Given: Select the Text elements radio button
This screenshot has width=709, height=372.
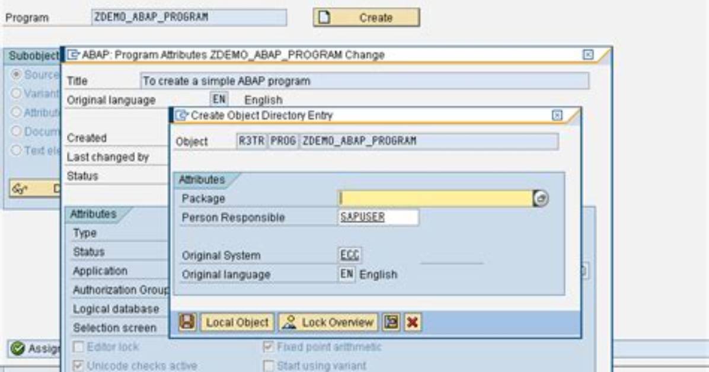Looking at the screenshot, I should click(16, 150).
